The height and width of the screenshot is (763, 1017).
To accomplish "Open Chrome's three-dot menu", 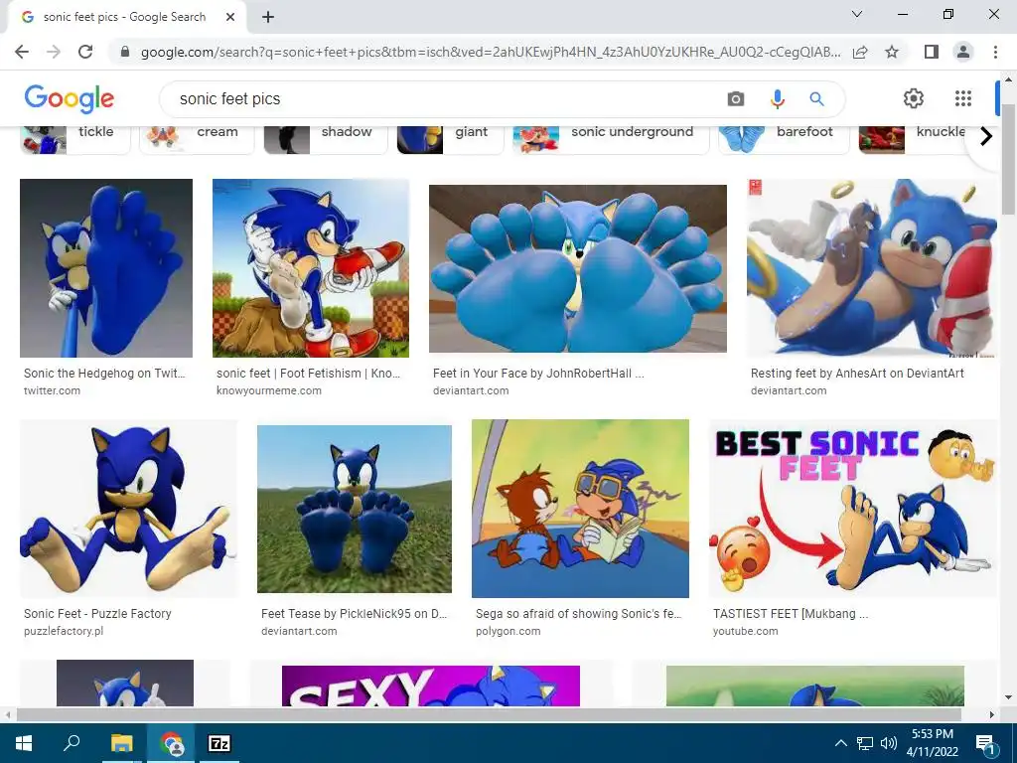I will pyautogui.click(x=995, y=52).
